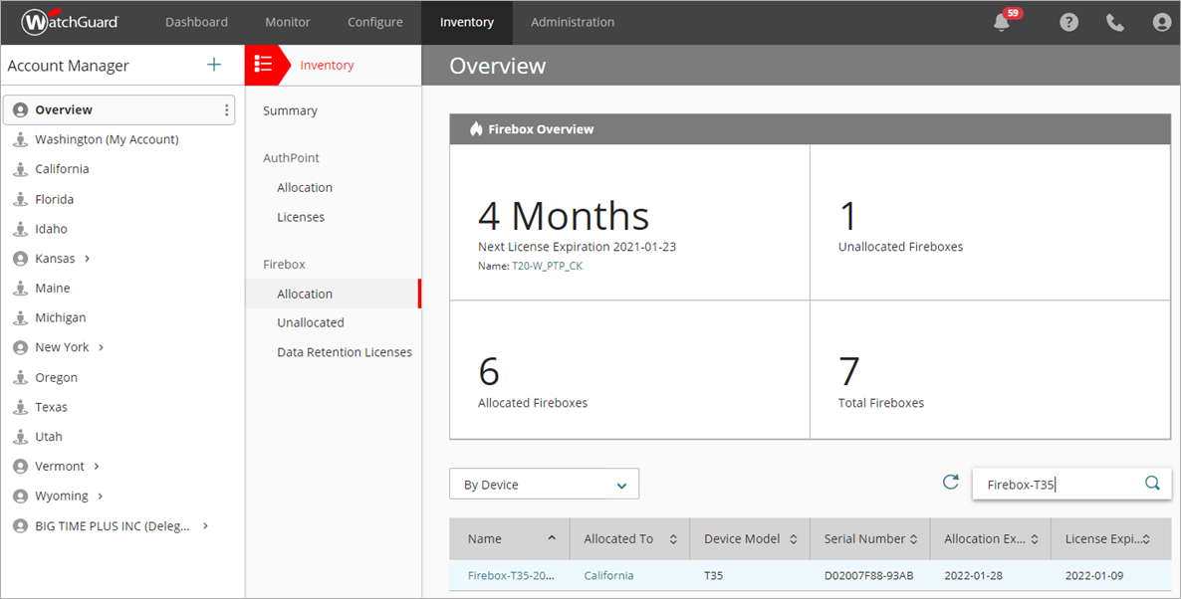This screenshot has height=599, width=1181.
Task: Expand the BIG TIME PLUS INC account
Action: [205, 525]
